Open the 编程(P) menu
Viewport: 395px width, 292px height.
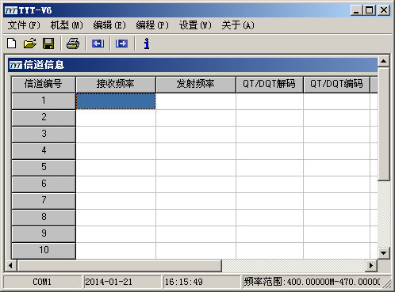pyautogui.click(x=152, y=25)
